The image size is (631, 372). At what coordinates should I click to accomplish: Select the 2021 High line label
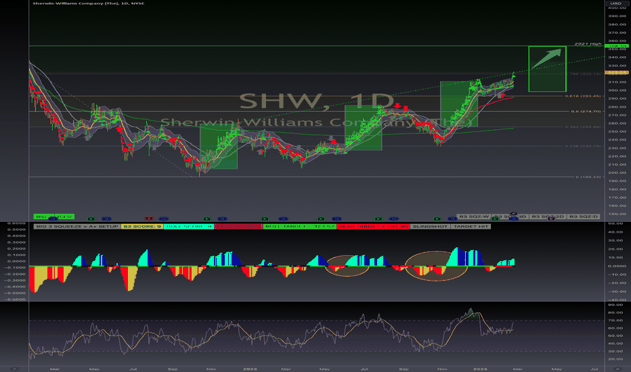pyautogui.click(x=588, y=43)
